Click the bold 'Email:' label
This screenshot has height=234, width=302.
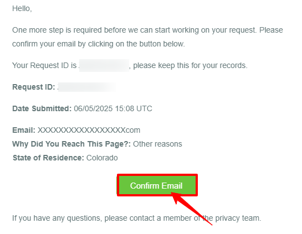point(24,130)
